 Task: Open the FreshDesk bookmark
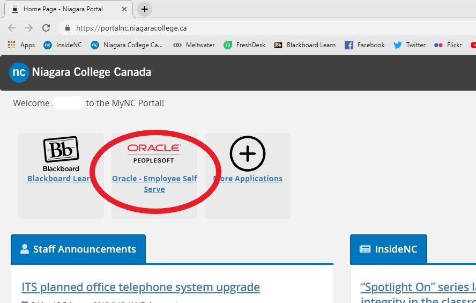click(244, 45)
